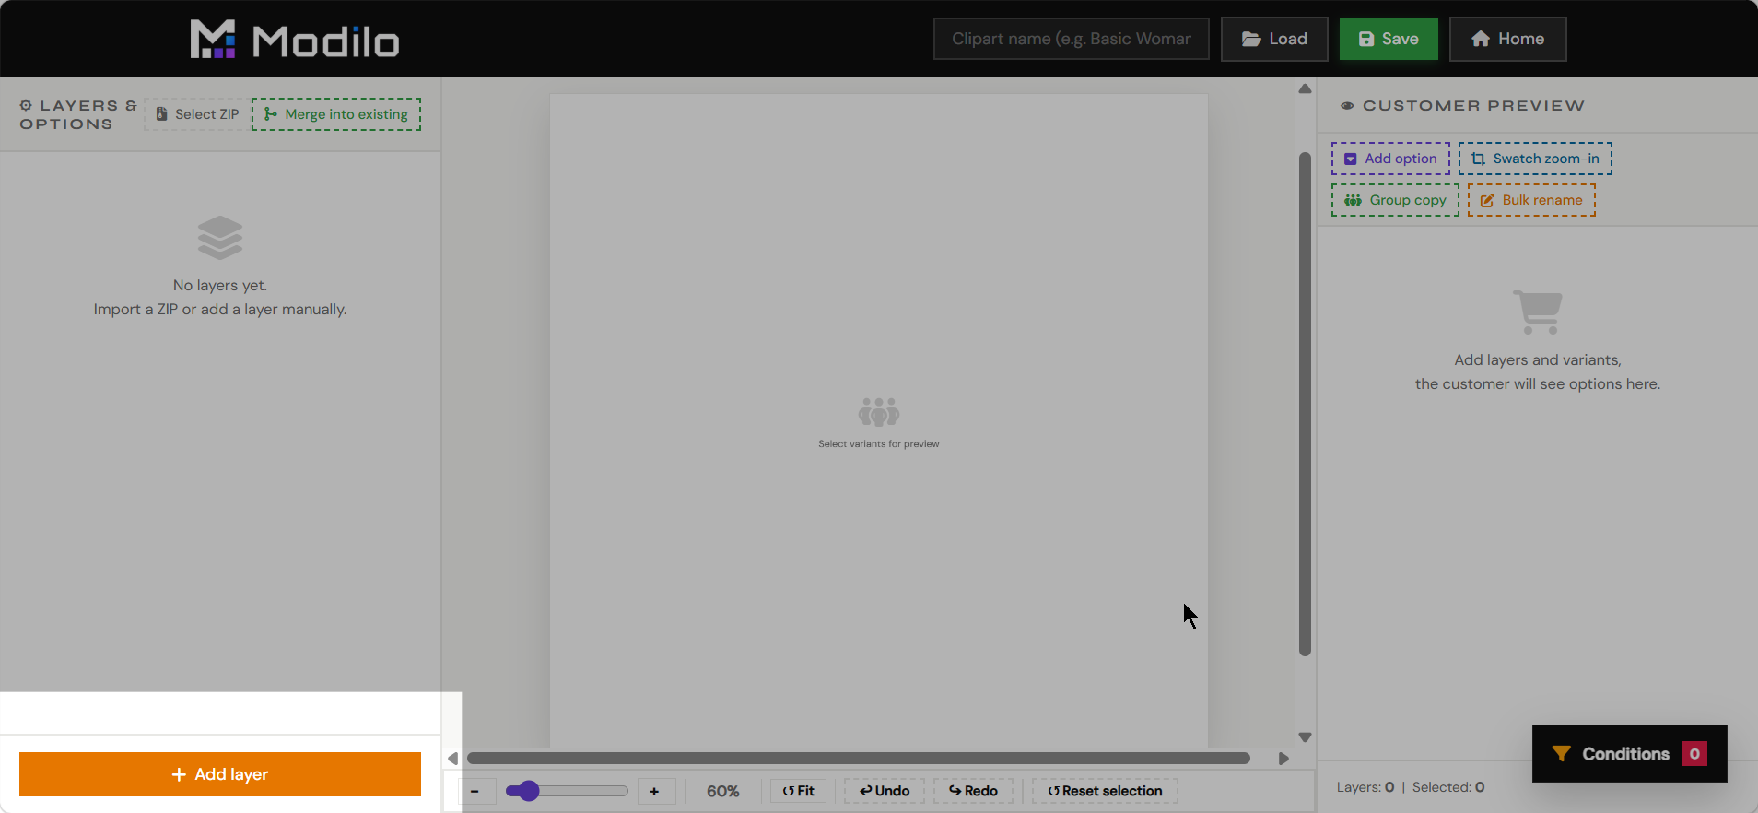Viewport: 1758px width, 813px height.
Task: Focus the Clipart name input field
Action: (x=1071, y=39)
